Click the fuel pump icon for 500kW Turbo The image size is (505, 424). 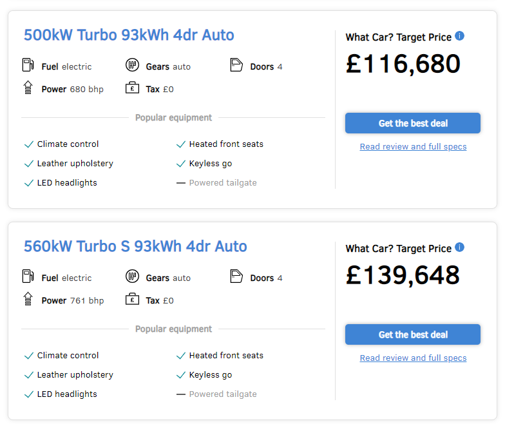(x=28, y=64)
